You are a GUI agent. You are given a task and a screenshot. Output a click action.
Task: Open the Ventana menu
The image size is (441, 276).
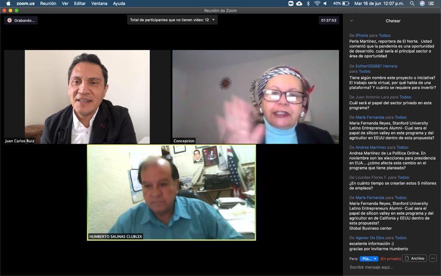(x=99, y=3)
